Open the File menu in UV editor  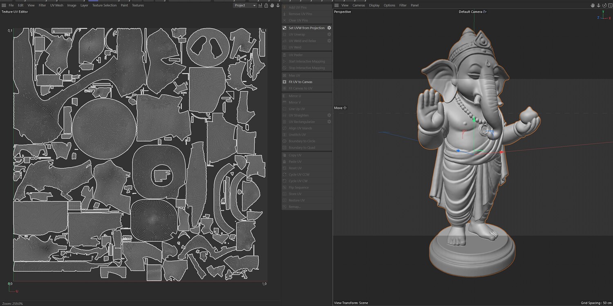click(x=11, y=5)
